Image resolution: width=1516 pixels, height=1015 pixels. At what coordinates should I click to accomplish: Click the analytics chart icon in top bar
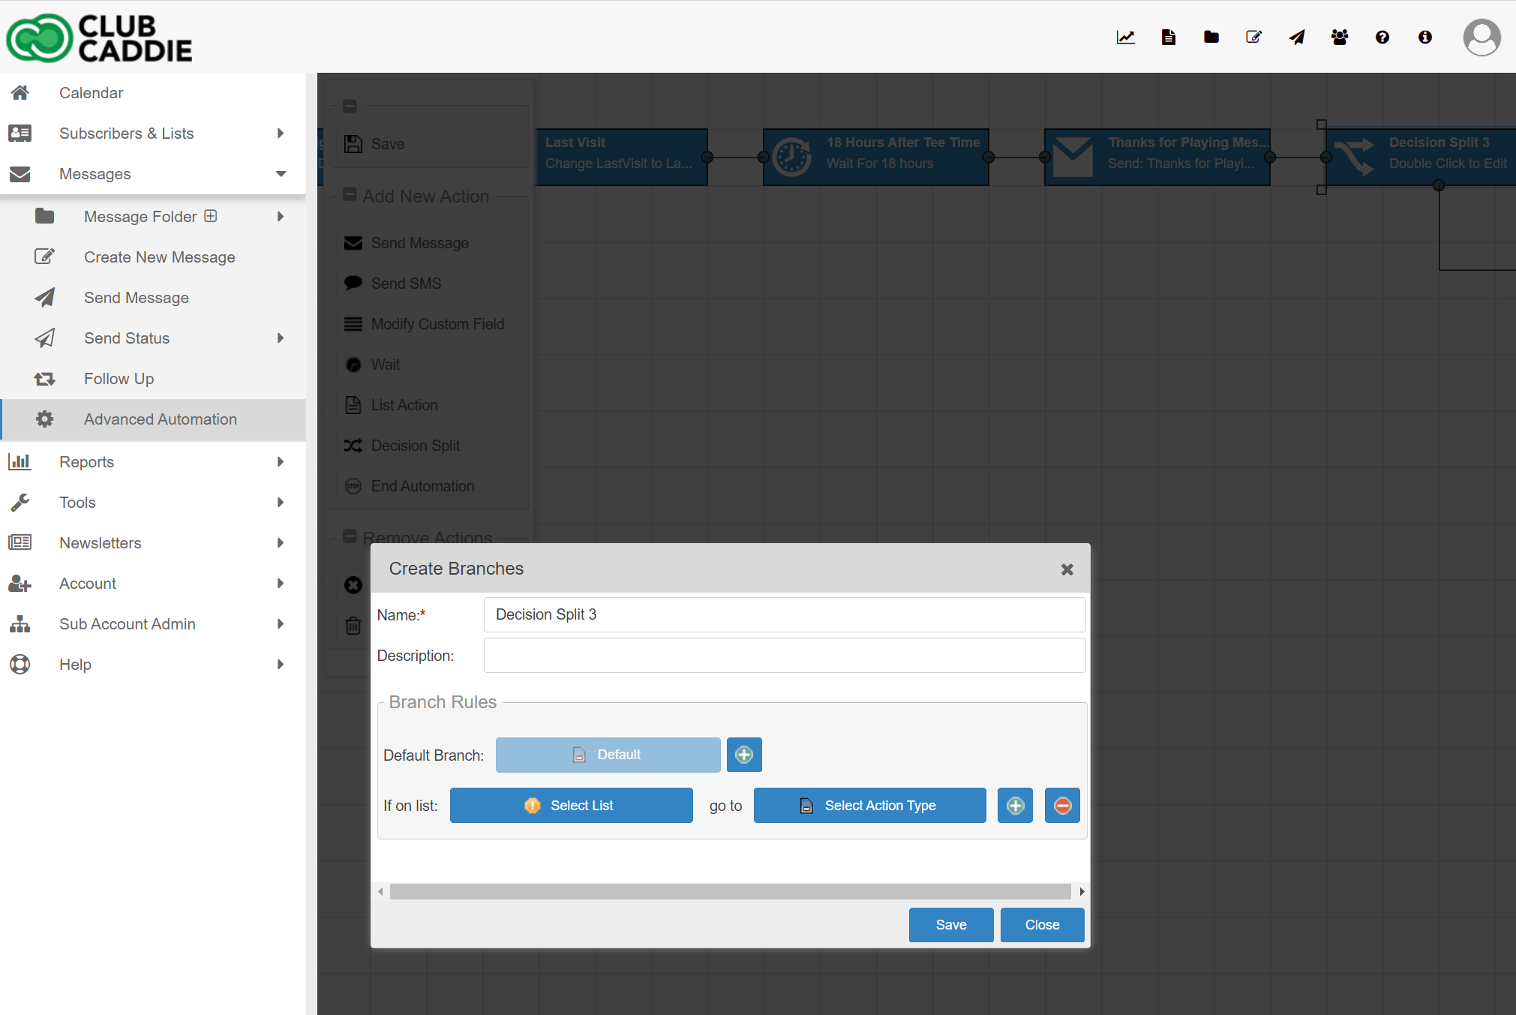(x=1125, y=37)
